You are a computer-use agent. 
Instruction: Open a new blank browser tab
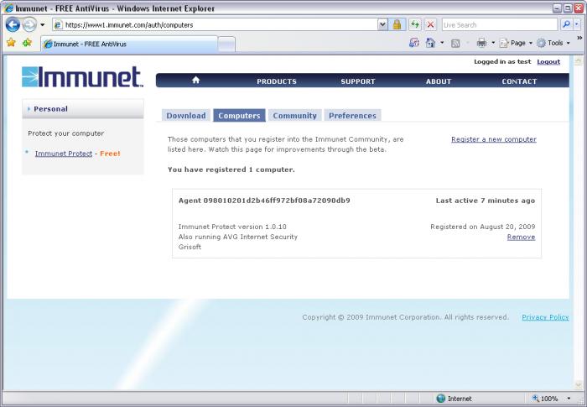coord(226,44)
